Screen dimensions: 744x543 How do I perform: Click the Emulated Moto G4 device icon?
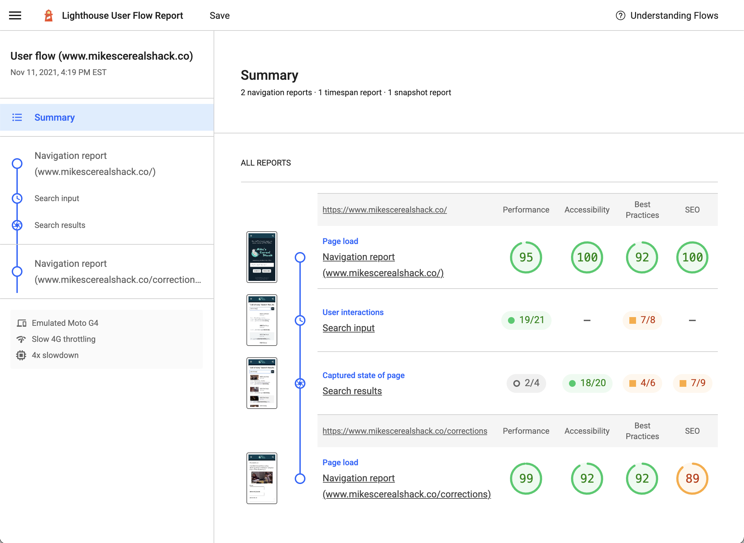pos(21,323)
